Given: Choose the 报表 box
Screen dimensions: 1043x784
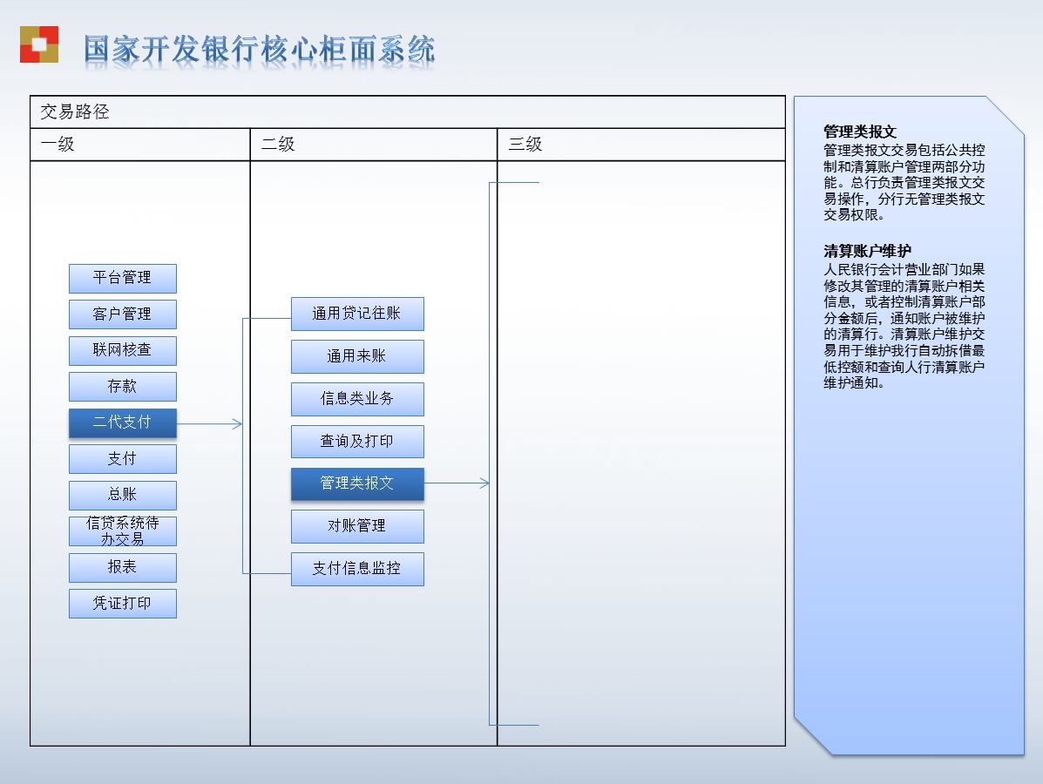Looking at the screenshot, I should [122, 567].
